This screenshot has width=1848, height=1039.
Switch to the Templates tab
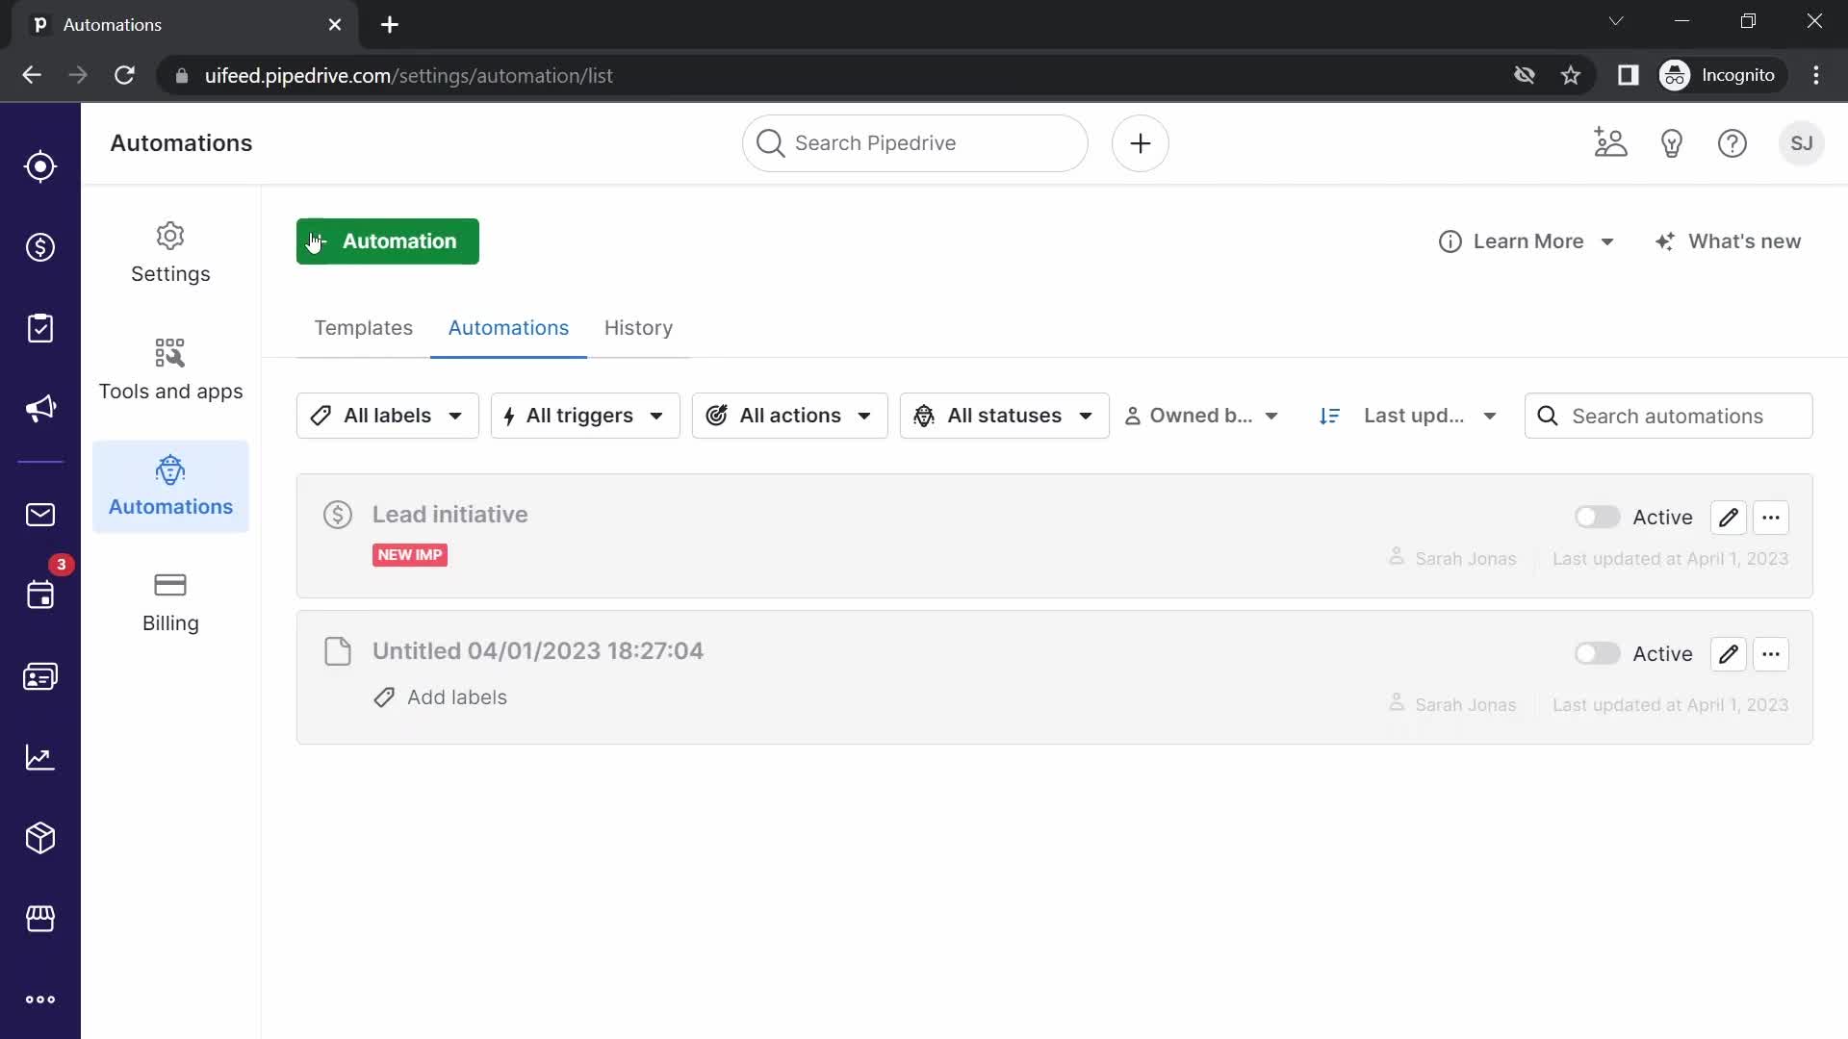point(363,327)
